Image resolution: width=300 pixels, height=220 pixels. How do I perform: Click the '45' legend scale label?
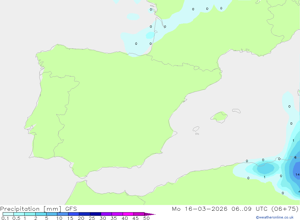(136, 218)
